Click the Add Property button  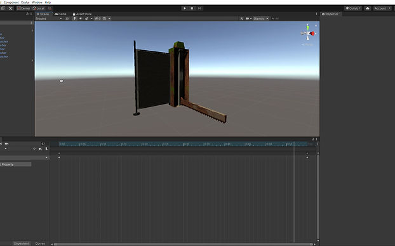[16, 164]
